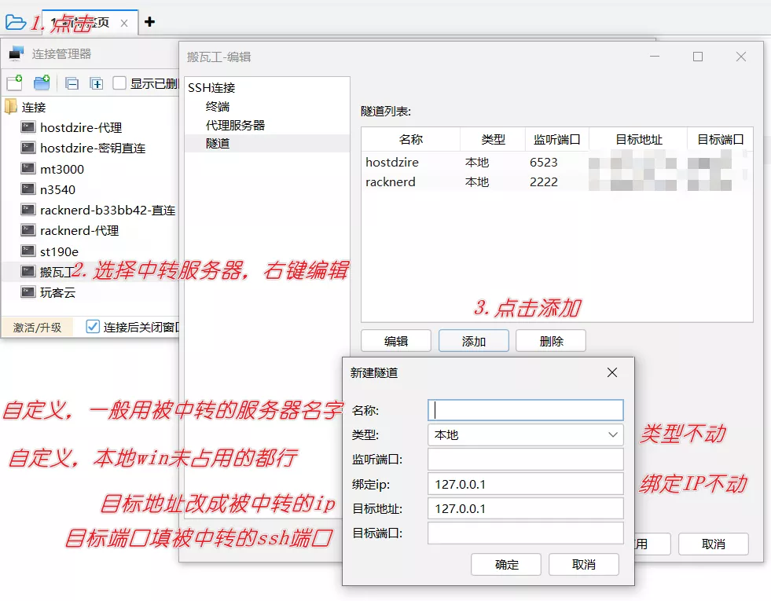Click the 删除 button under tunnel list
This screenshot has width=771, height=601.
[x=551, y=341]
